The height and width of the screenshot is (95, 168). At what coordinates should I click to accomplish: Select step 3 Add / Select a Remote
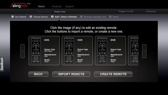64,17
